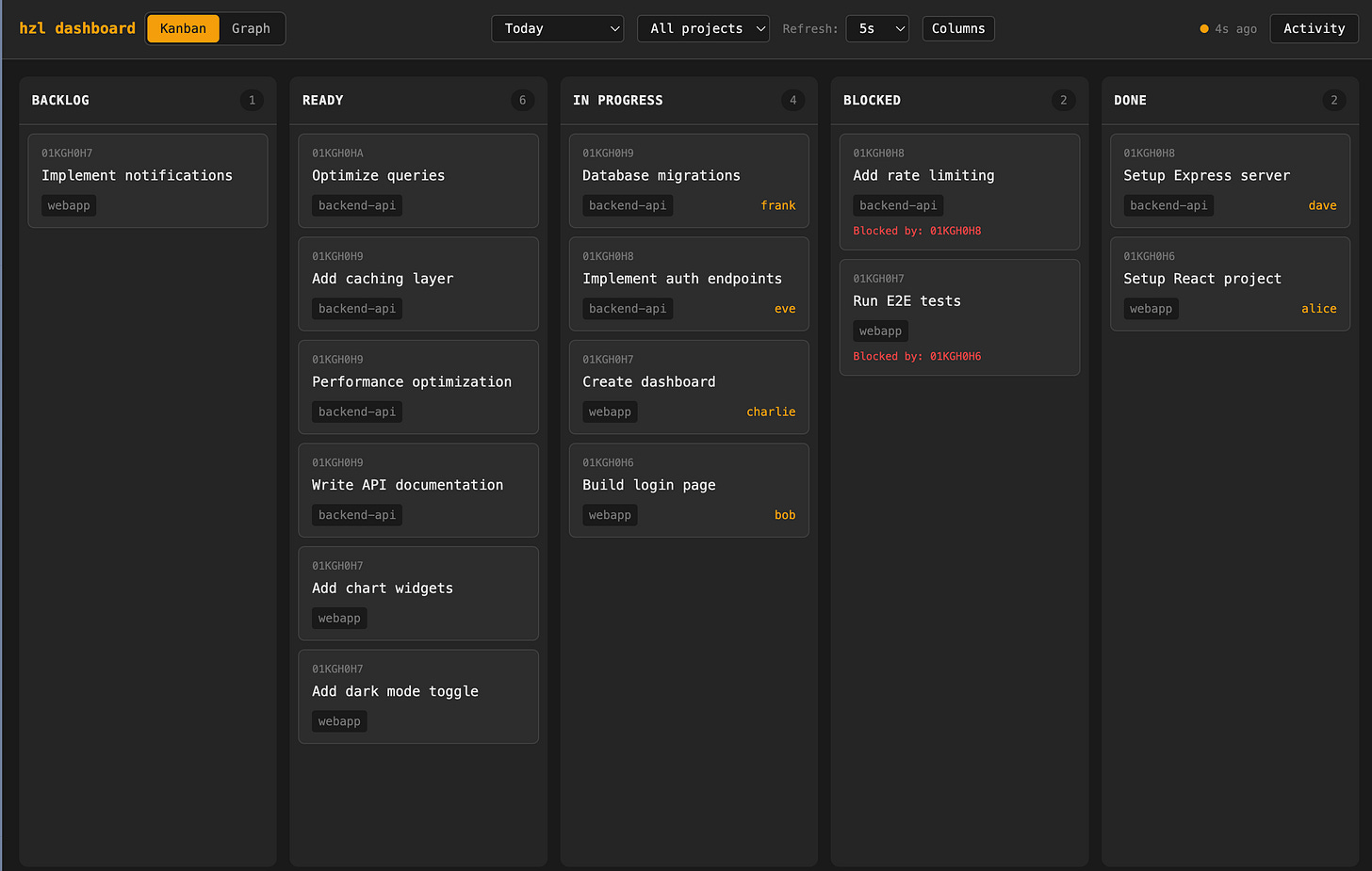This screenshot has width=1372, height=871.
Task: Click the "4s ago" last-updated text
Action: pos(1235,29)
